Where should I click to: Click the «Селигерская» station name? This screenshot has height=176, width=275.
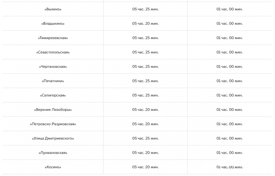coord(53,96)
